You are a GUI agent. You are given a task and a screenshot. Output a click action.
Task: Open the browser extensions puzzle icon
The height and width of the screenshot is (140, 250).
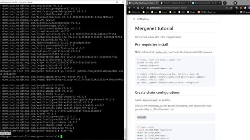[x=245, y=8]
